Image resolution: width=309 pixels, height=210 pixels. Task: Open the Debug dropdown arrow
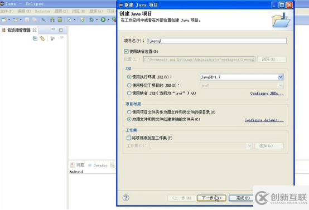click(96, 19)
